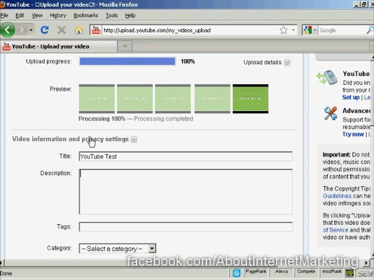The width and height of the screenshot is (374, 280).
Task: Select the fifth dark-bordered preview thumbnail
Action: (251, 98)
